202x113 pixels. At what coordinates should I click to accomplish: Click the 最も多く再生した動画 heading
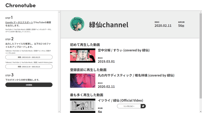click(87, 95)
